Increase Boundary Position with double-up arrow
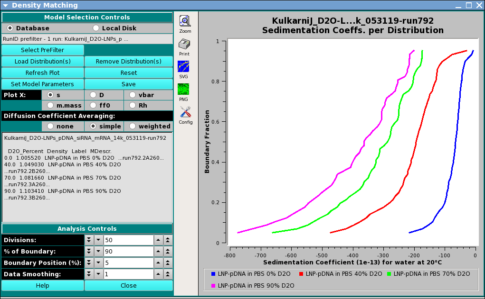Viewport: 485px width, 299px height. [x=168, y=263]
